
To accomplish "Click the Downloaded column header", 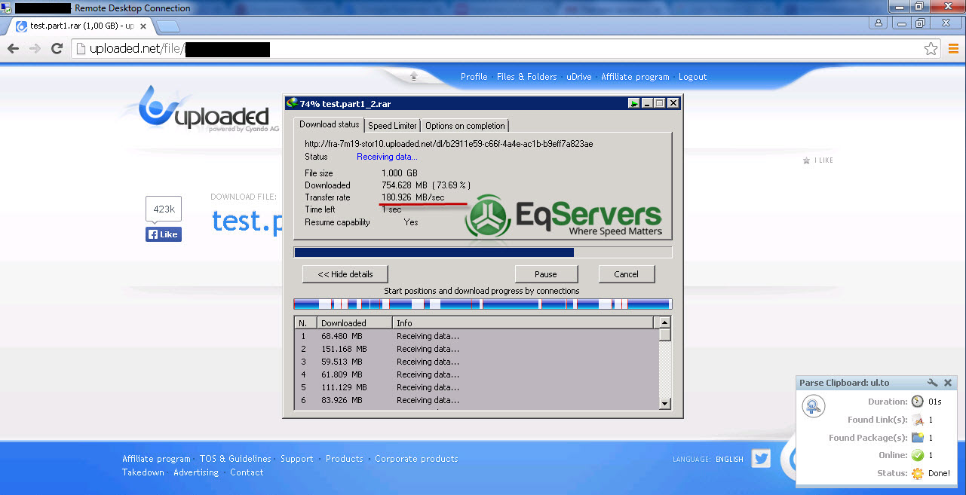I will coord(353,323).
